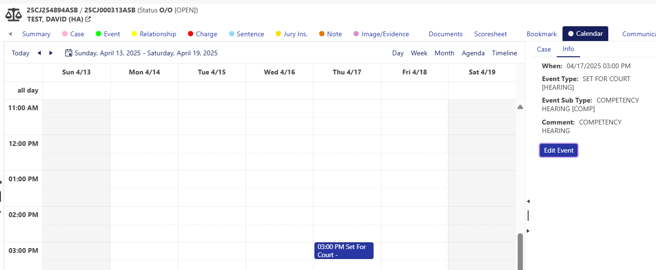Click the left-pointing arrow on right panel splitter
The width and height of the screenshot is (656, 270).
click(x=528, y=201)
